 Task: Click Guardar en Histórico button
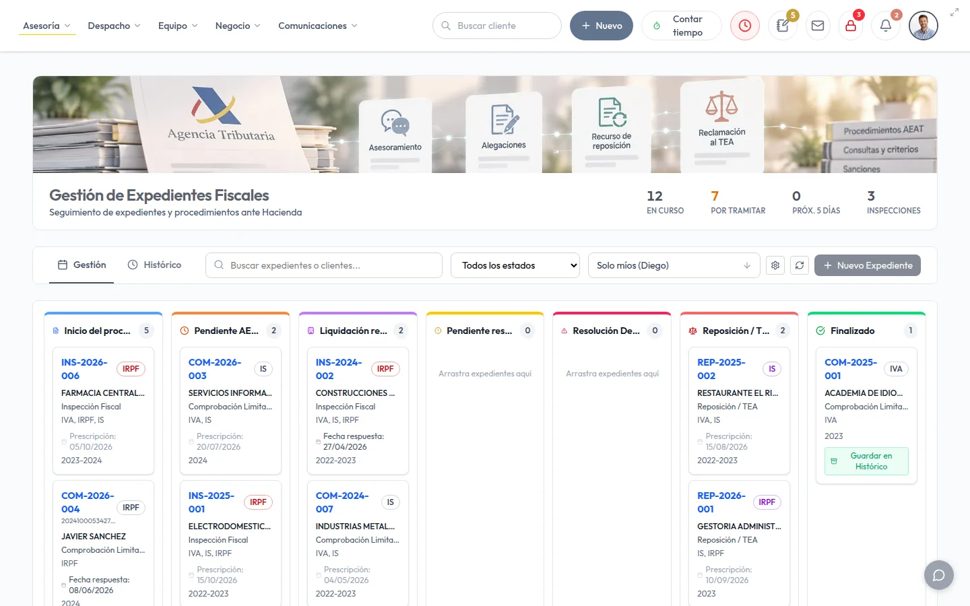point(866,461)
